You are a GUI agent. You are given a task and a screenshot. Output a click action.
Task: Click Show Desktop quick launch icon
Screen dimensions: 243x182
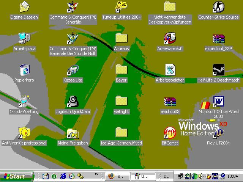(46, 176)
